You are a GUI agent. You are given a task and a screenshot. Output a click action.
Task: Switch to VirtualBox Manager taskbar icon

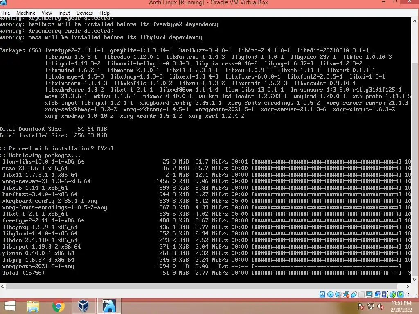(83, 306)
